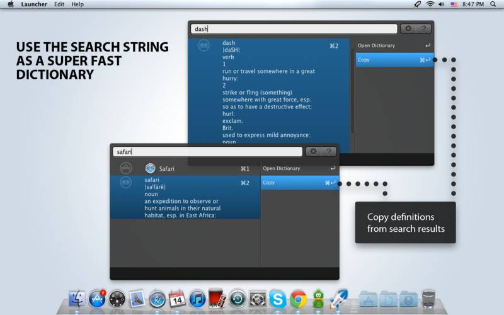Screen dimensions: 504x315
Task: Choose Copy action in the dash window
Action: [x=394, y=60]
